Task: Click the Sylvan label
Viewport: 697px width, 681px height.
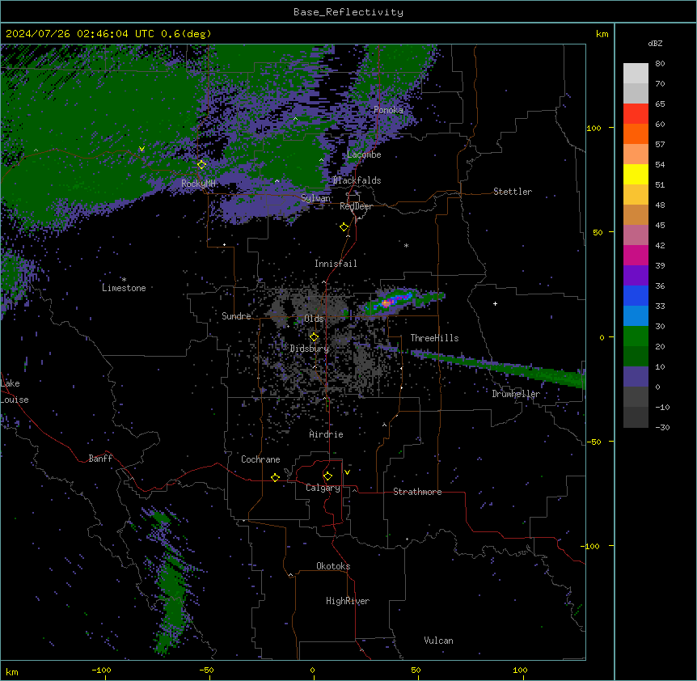Action: tap(315, 198)
